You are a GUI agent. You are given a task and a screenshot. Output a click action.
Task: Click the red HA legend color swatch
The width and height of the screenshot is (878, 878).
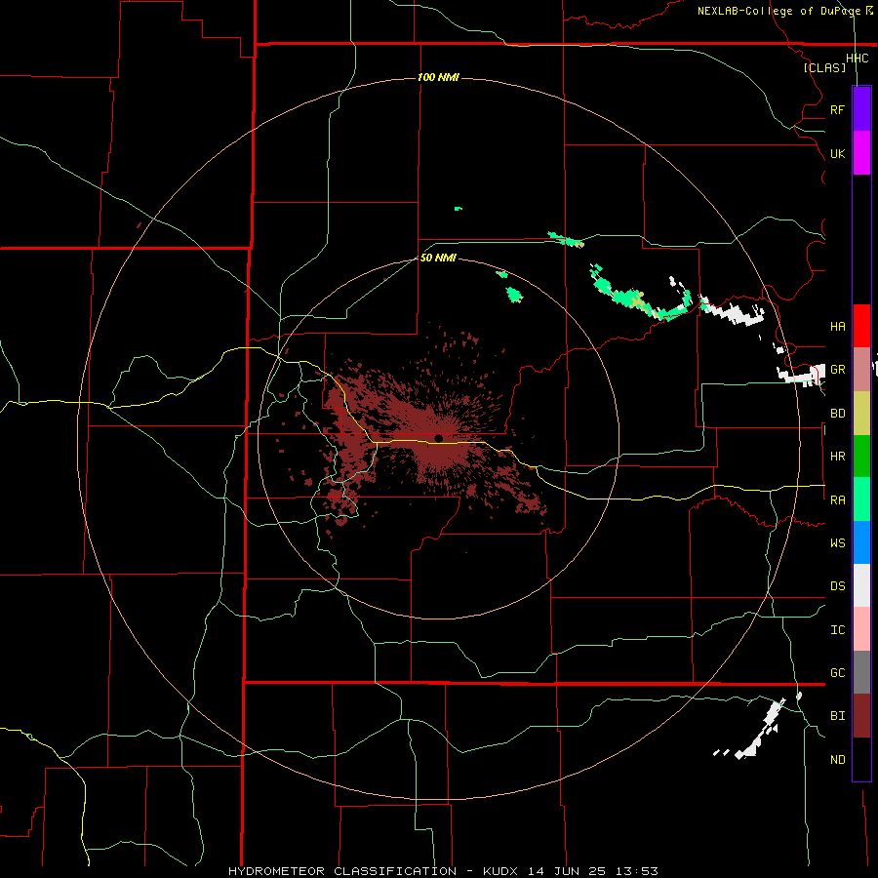tap(861, 326)
